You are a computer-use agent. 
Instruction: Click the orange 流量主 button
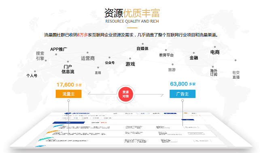click(69, 94)
